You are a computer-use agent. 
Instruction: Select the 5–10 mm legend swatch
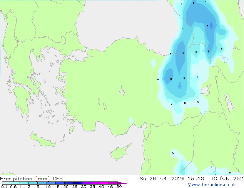click(x=42, y=183)
